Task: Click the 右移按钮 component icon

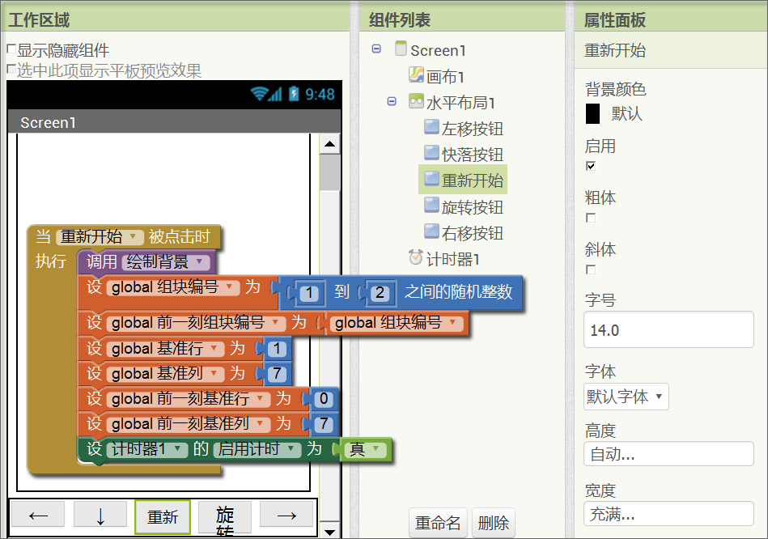Action: (x=431, y=233)
